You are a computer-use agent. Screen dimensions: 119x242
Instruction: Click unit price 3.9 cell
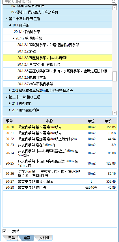point(108,145)
